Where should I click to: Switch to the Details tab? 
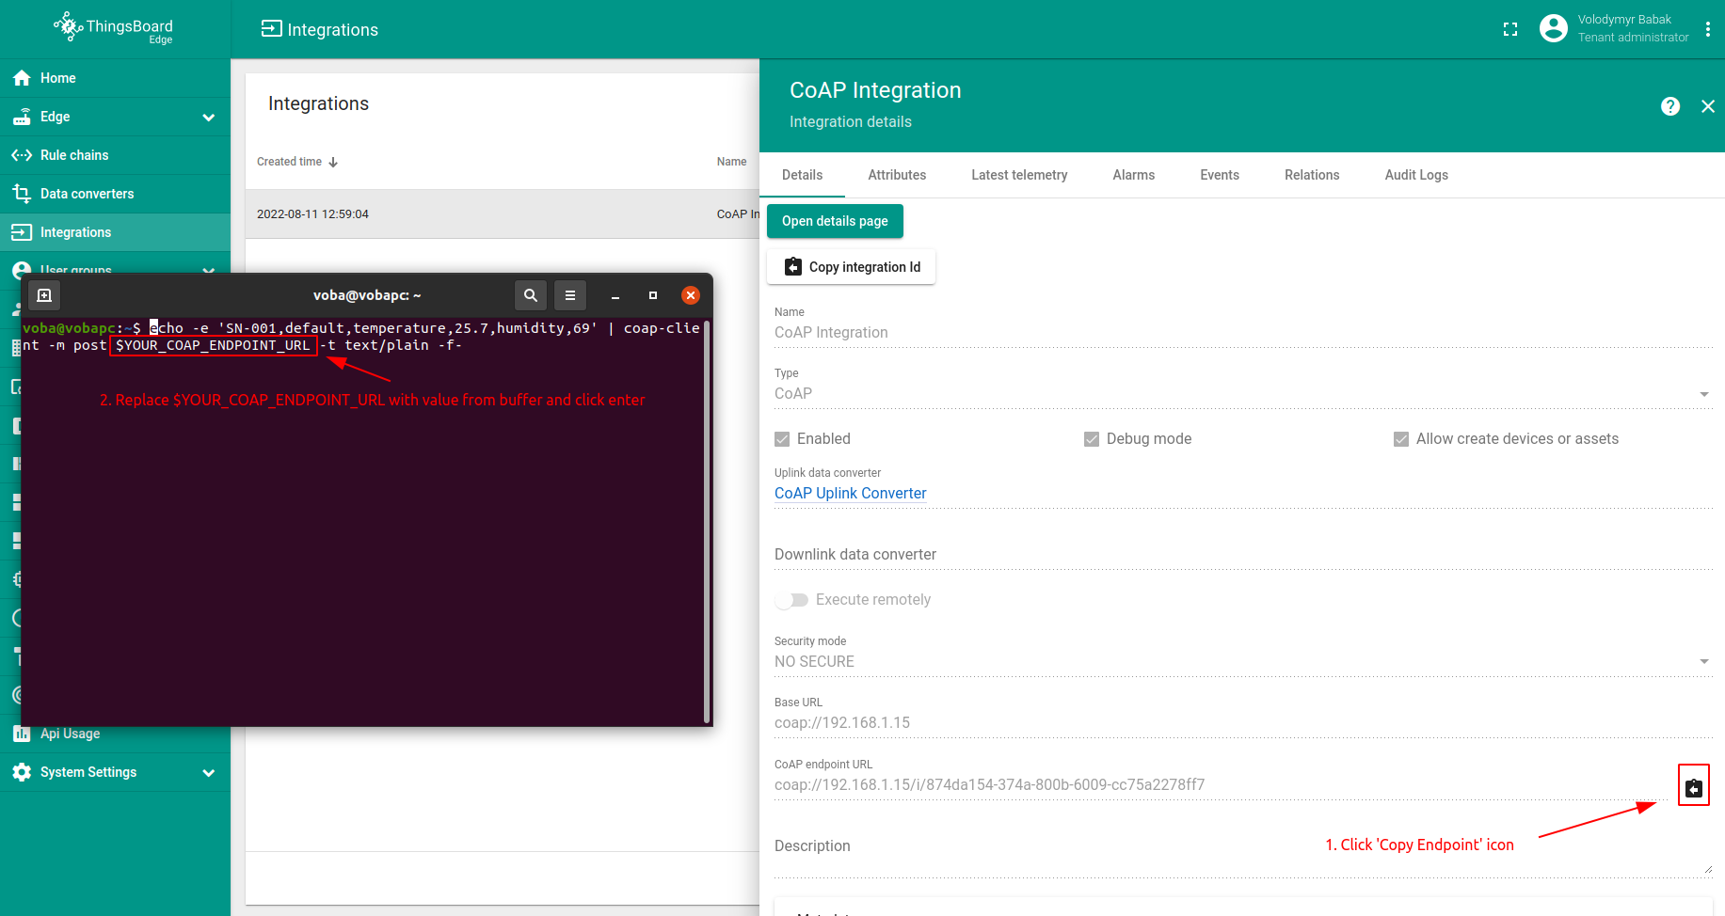pos(802,175)
